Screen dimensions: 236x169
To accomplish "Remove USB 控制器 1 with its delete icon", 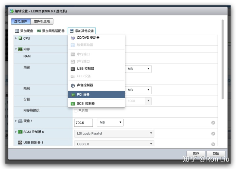I will tap(213, 144).
